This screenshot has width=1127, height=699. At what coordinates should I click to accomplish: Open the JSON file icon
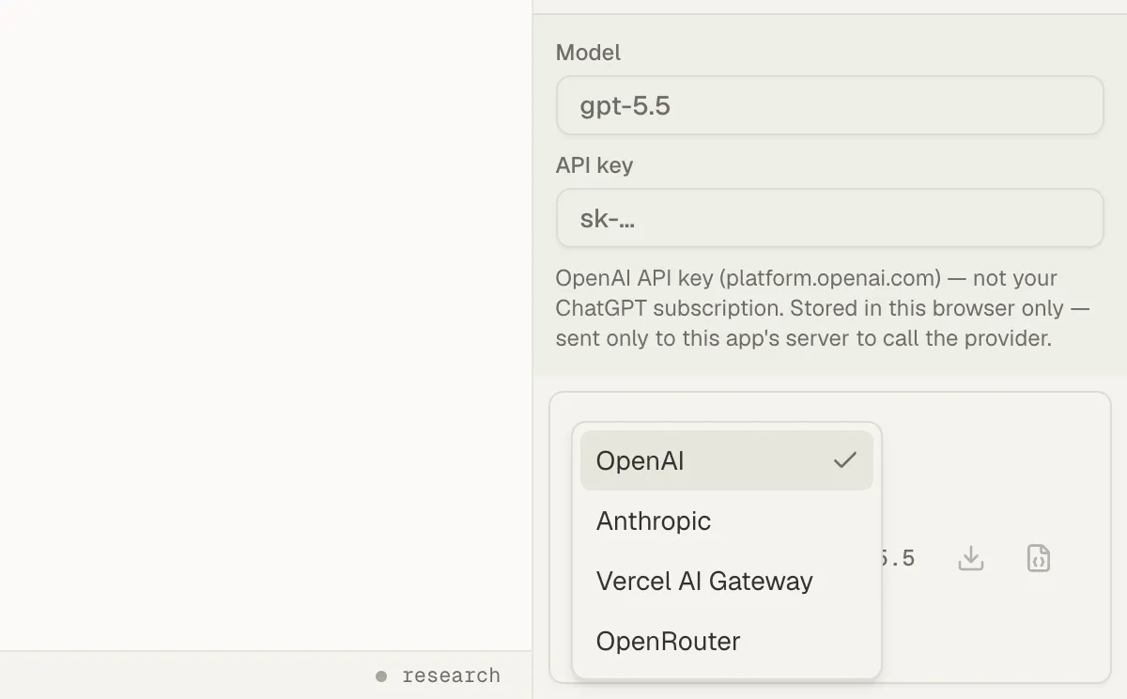point(1038,558)
